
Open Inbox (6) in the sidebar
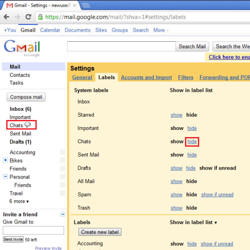click(x=20, y=109)
